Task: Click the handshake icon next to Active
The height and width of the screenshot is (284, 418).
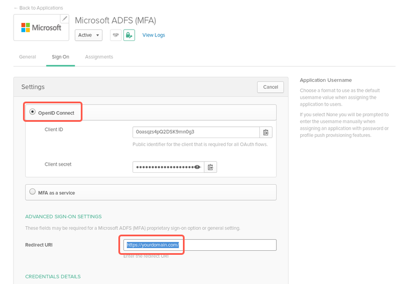Action: click(116, 35)
